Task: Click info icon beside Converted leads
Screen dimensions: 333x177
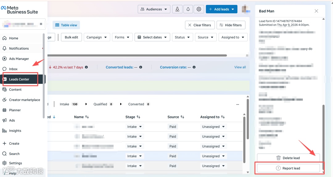Action: (x=141, y=67)
